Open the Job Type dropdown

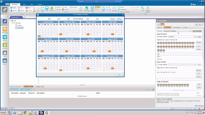click(199, 24)
